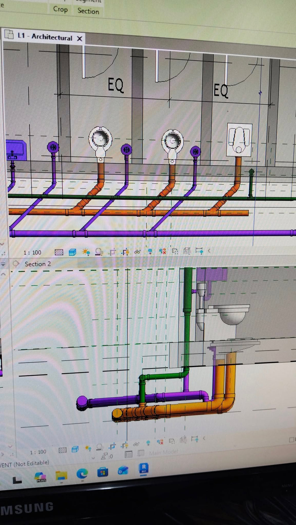Show crop region in Section 2 view bar
Screen dimensions: 296x525
tap(125, 445)
